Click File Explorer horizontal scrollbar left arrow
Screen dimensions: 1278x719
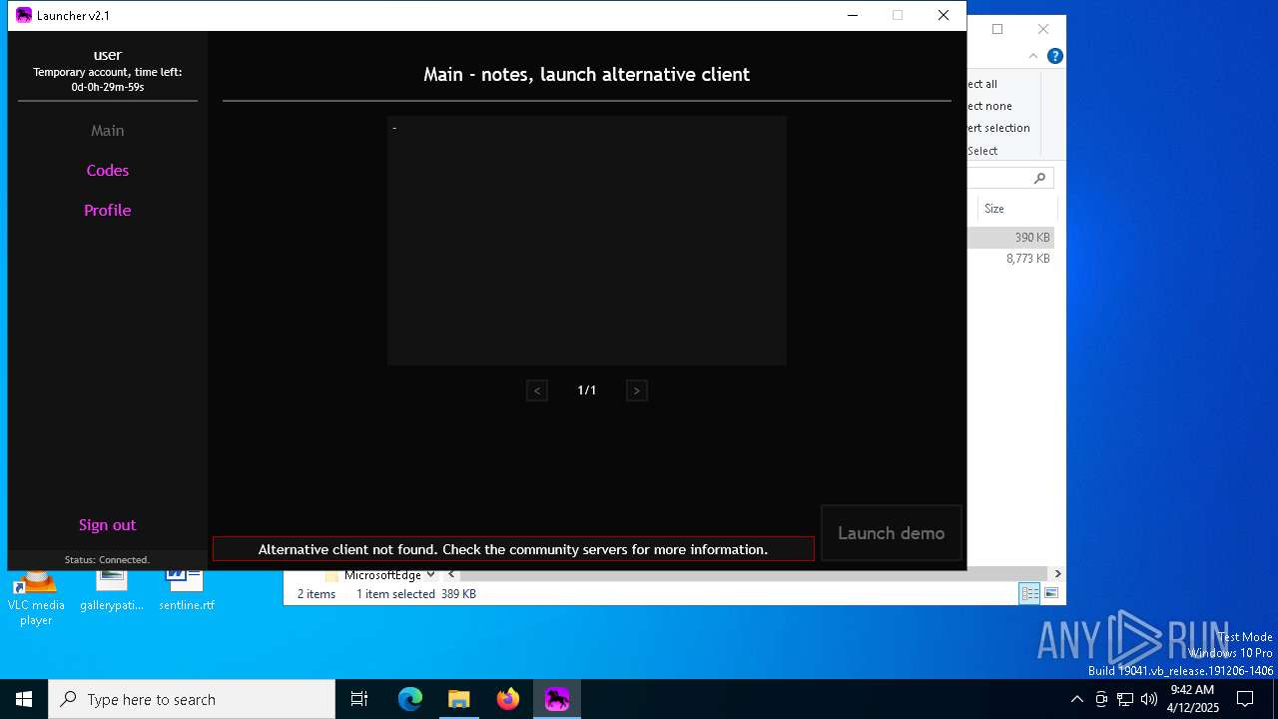pos(451,574)
